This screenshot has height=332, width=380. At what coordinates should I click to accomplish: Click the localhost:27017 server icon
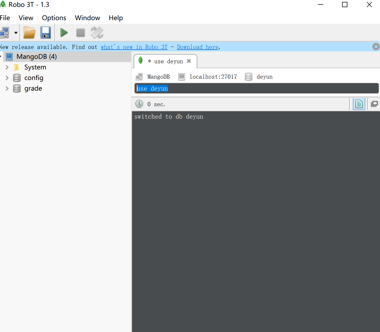click(x=182, y=77)
